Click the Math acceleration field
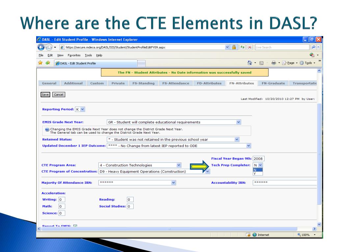This screenshot has width=337, height=252. coord(62,206)
